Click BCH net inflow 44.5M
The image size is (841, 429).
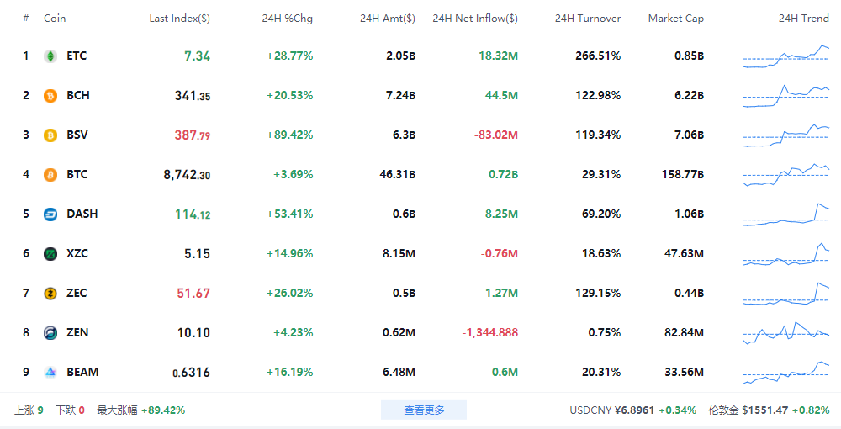point(501,95)
